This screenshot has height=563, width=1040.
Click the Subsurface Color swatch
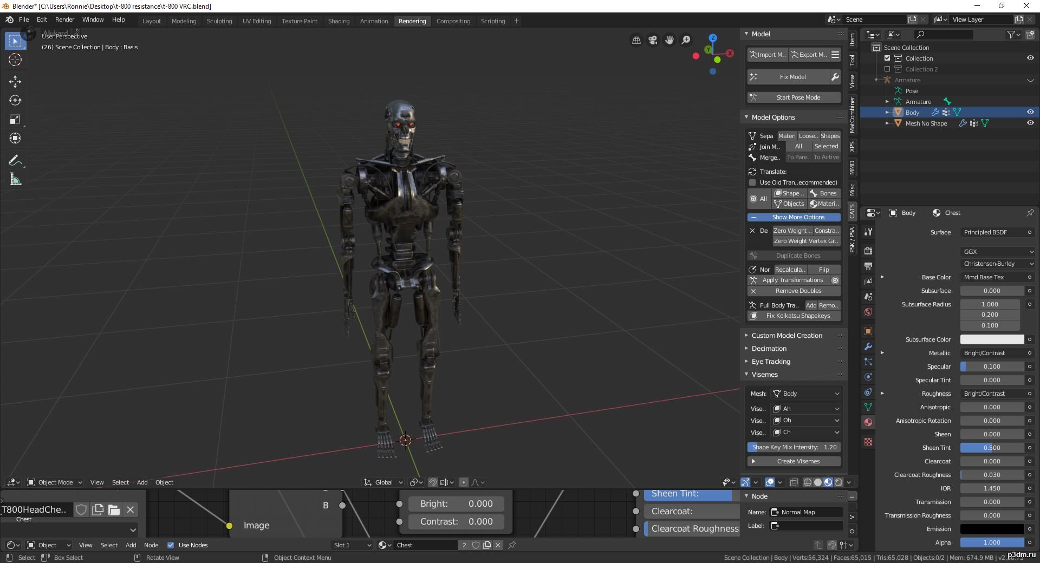(x=992, y=339)
